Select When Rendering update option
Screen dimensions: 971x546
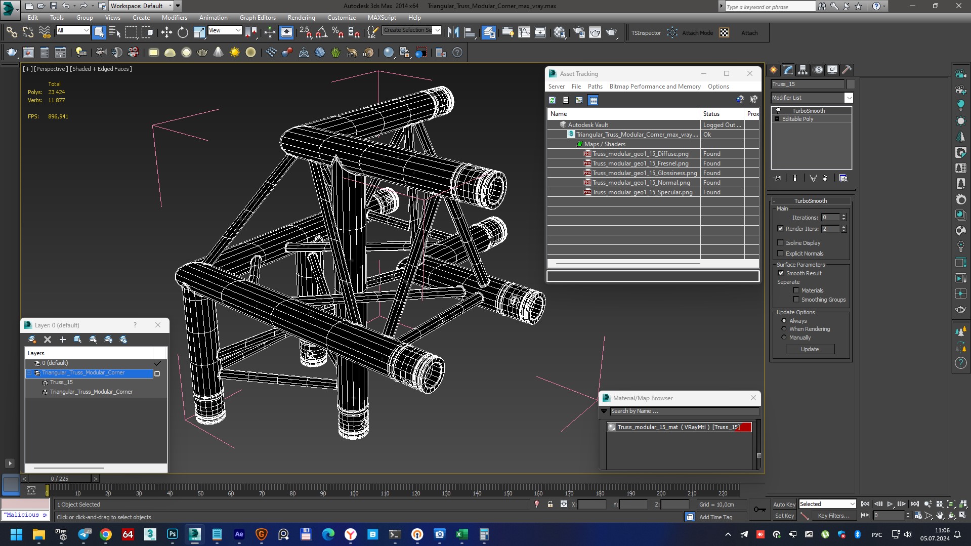(784, 329)
